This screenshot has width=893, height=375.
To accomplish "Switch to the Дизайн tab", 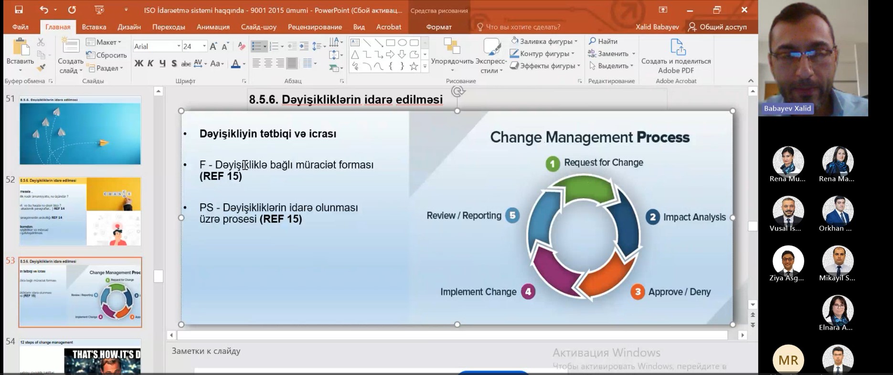I will 129,27.
